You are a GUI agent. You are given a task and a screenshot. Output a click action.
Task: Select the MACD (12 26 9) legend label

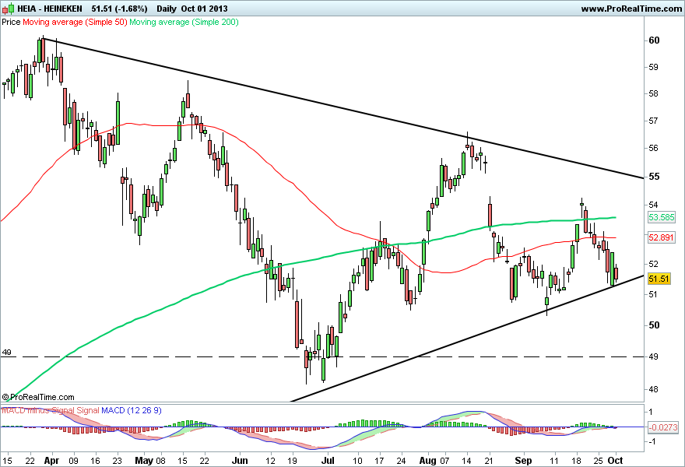pyautogui.click(x=132, y=411)
